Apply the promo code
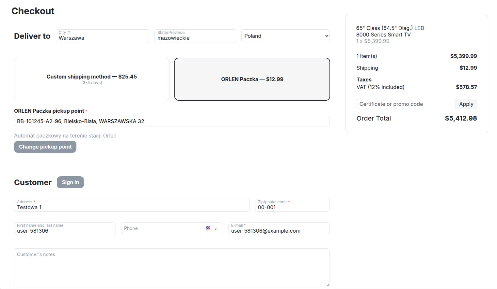 pos(466,104)
